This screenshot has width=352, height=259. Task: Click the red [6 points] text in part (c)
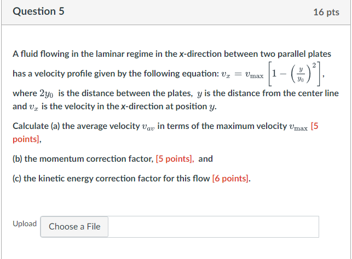click(231, 179)
